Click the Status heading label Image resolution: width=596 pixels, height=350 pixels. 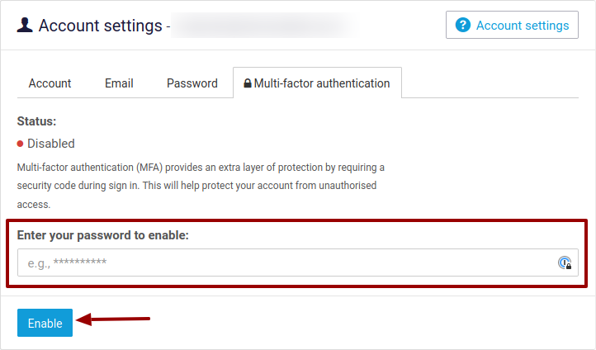[x=36, y=121]
